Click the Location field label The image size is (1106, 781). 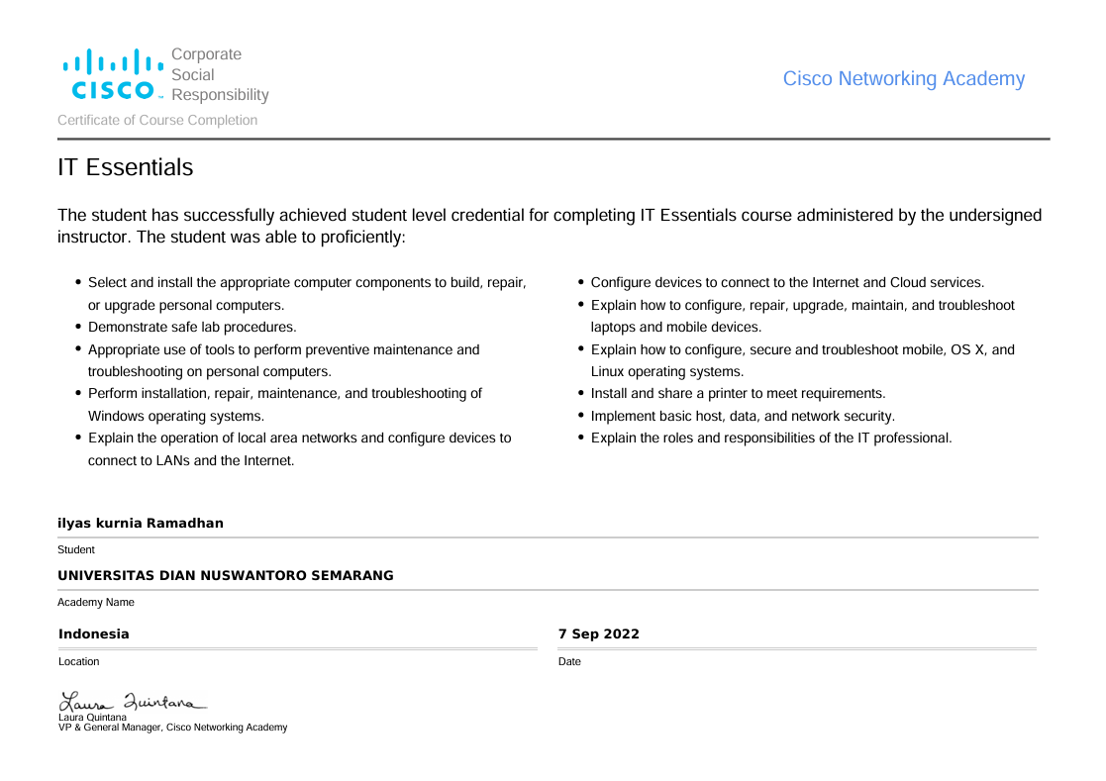(x=79, y=662)
